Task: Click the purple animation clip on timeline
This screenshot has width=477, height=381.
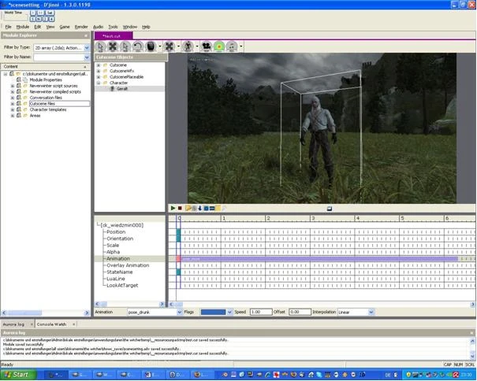Action: tap(319, 258)
